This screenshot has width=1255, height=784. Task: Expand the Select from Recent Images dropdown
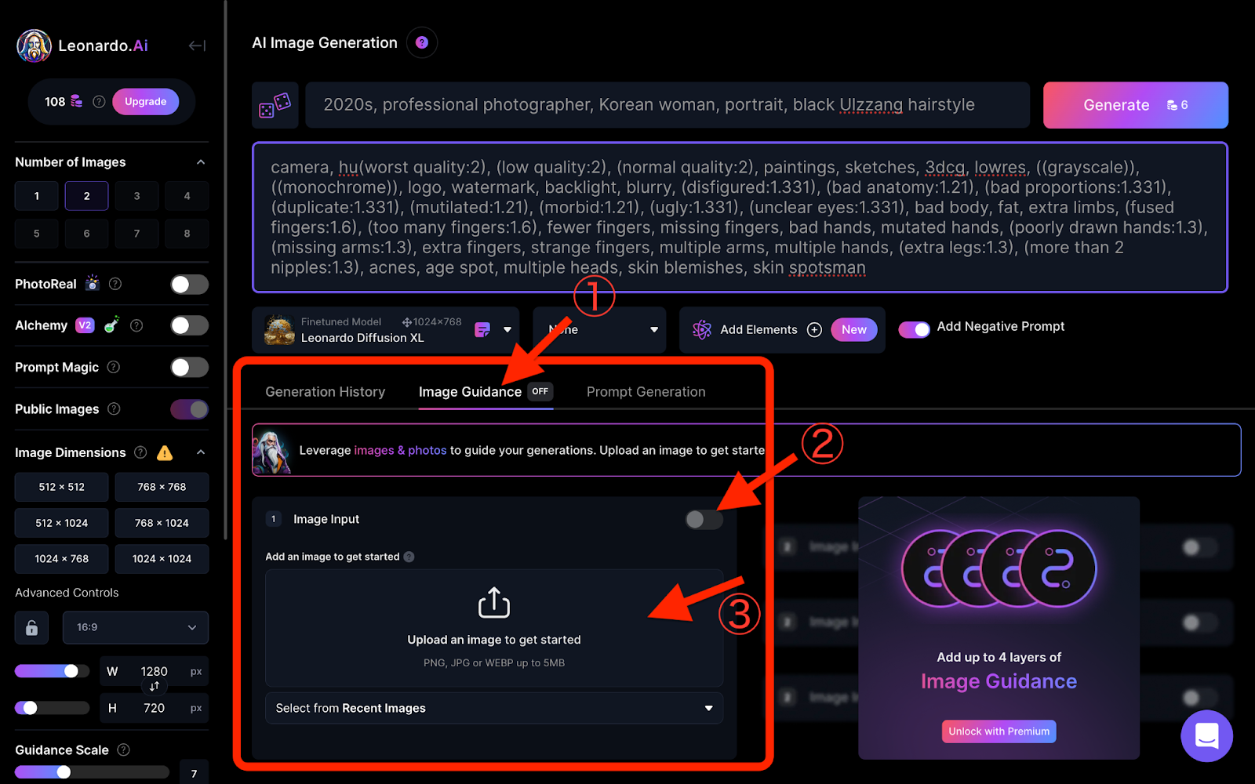pyautogui.click(x=494, y=708)
